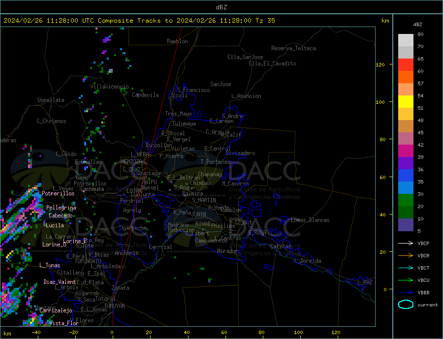Click the 'Reserva_Telteca' map label
Viewport: 443px width, 339px height.
(x=293, y=48)
